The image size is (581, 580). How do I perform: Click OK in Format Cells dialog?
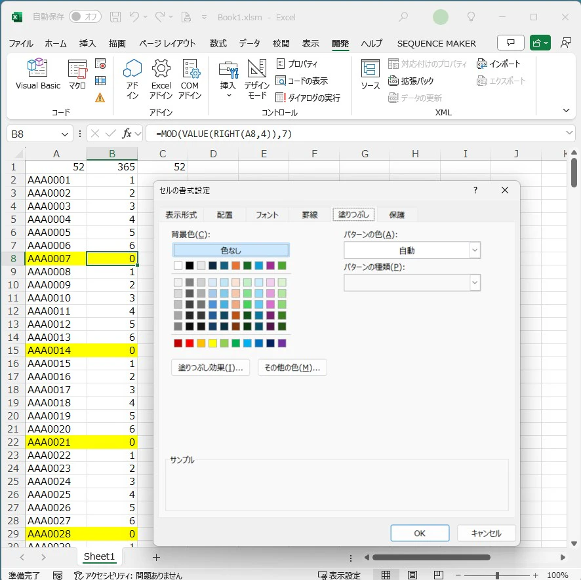click(420, 533)
